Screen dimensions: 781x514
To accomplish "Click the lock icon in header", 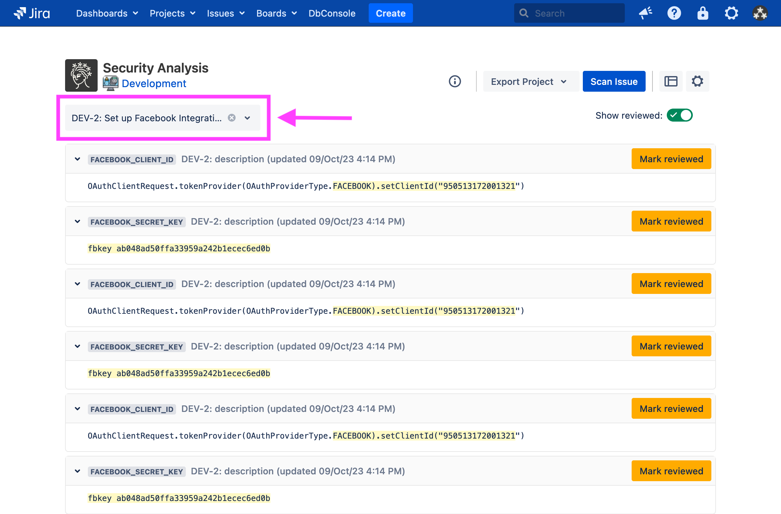I will (702, 13).
